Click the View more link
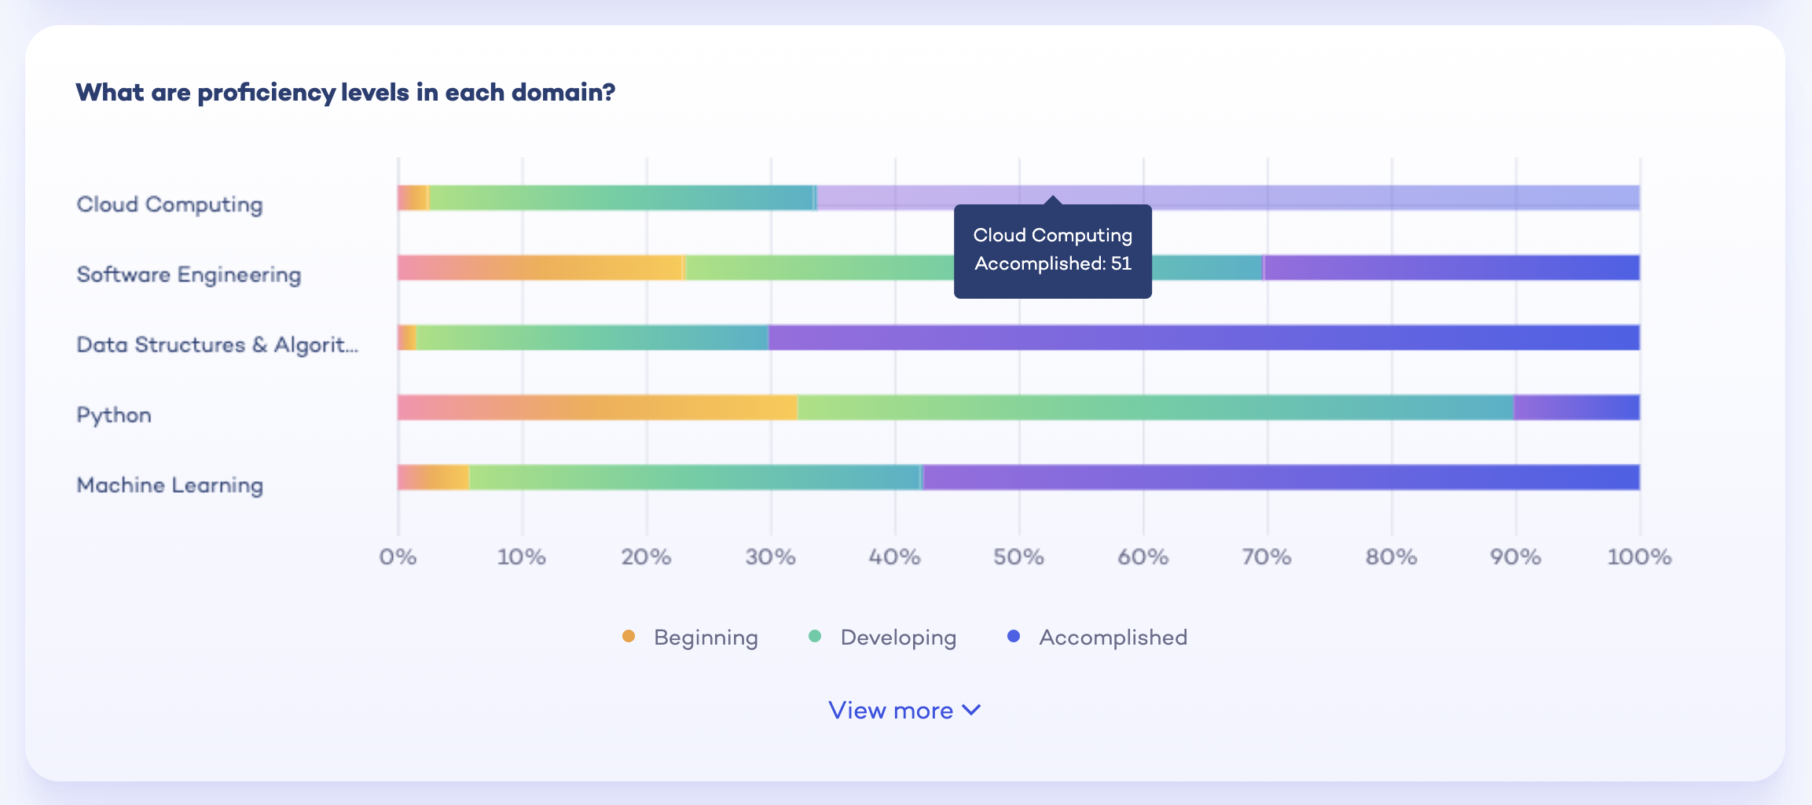The height and width of the screenshot is (805, 1812). [x=889, y=710]
